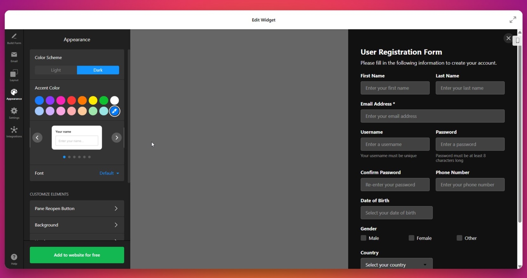Open the Email settings panel
This screenshot has width=527, height=278.
[14, 57]
